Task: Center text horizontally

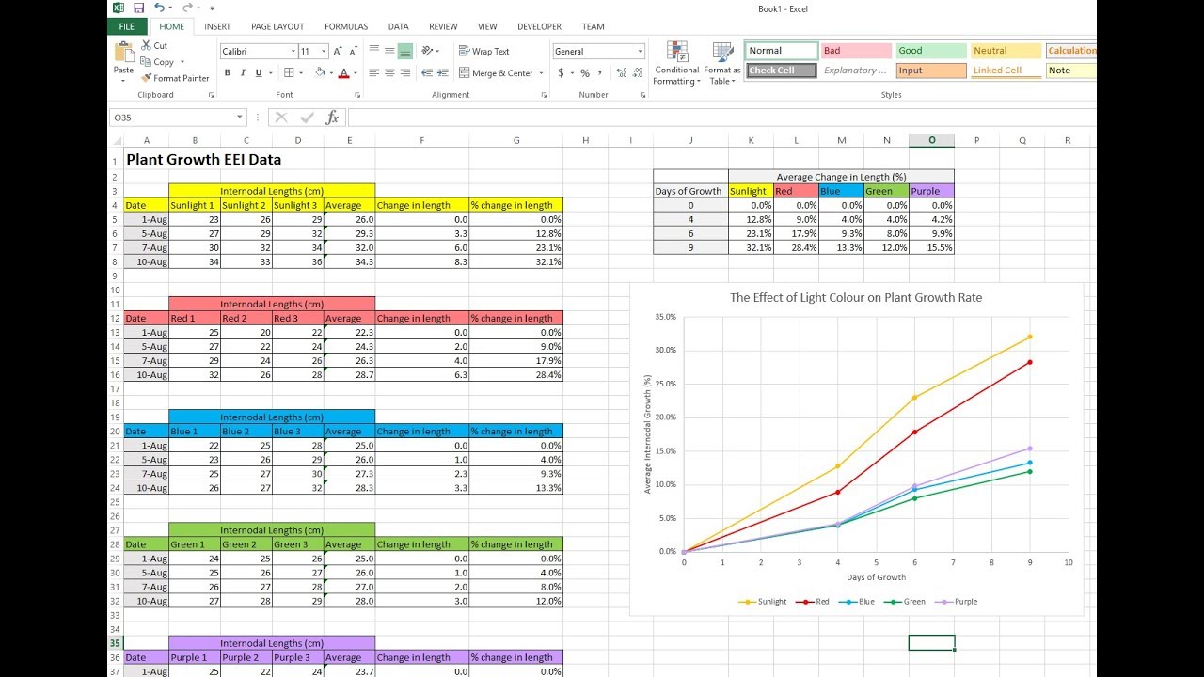Action: (x=389, y=73)
